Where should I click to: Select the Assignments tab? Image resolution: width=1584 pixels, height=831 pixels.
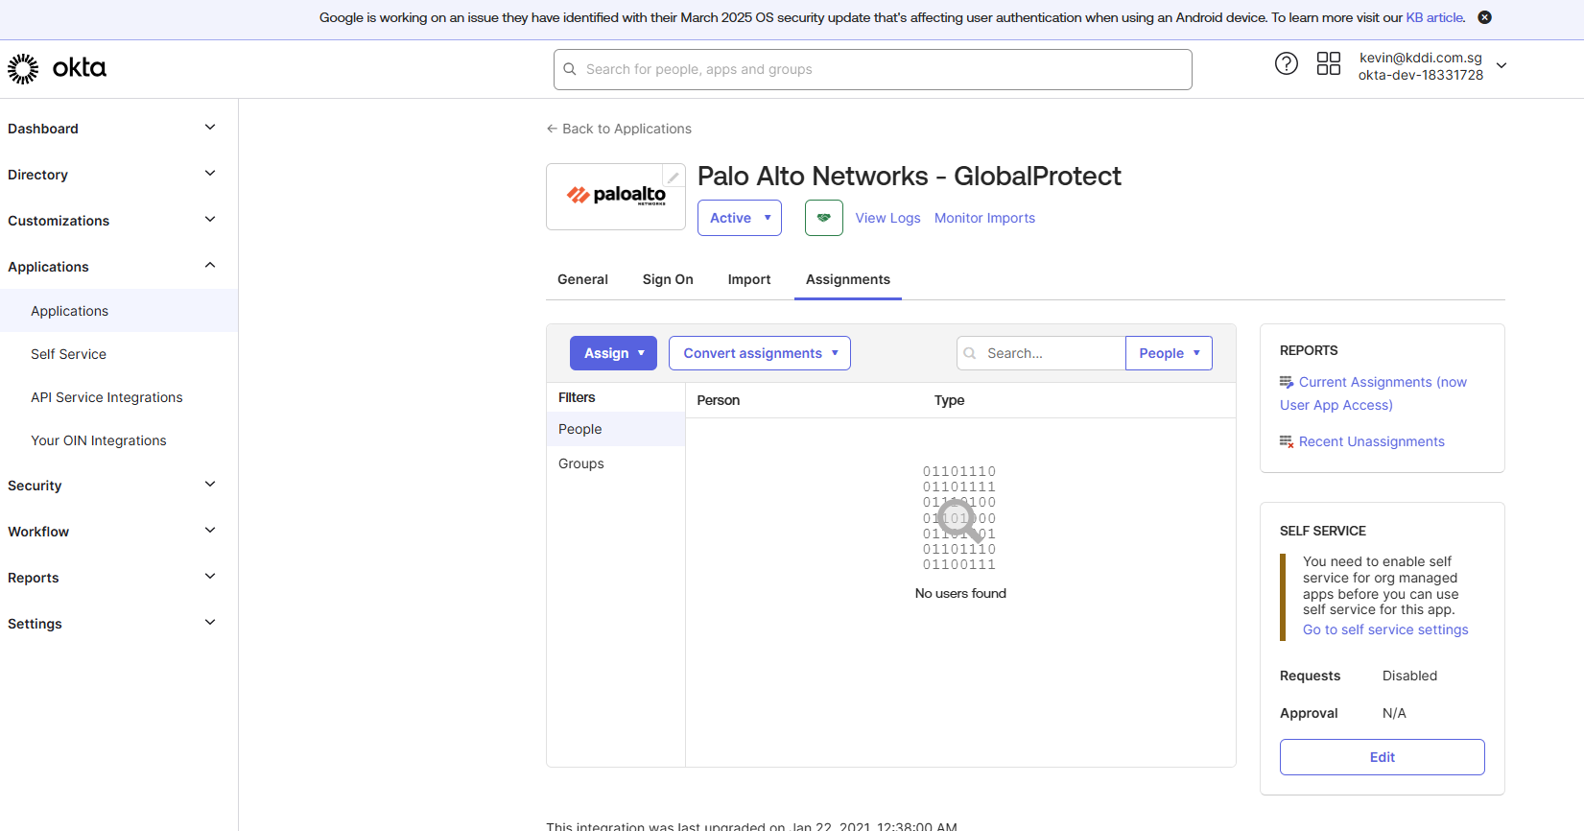pyautogui.click(x=848, y=279)
